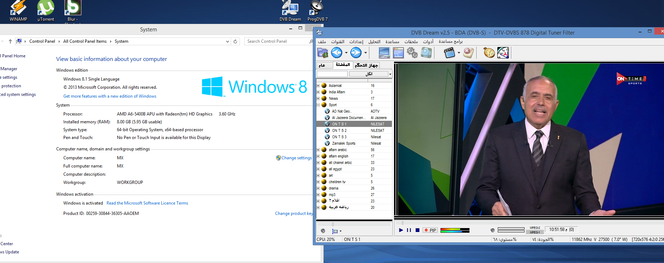Click the favorites search text field
Viewport: 664px width, 263px height.
(332, 74)
